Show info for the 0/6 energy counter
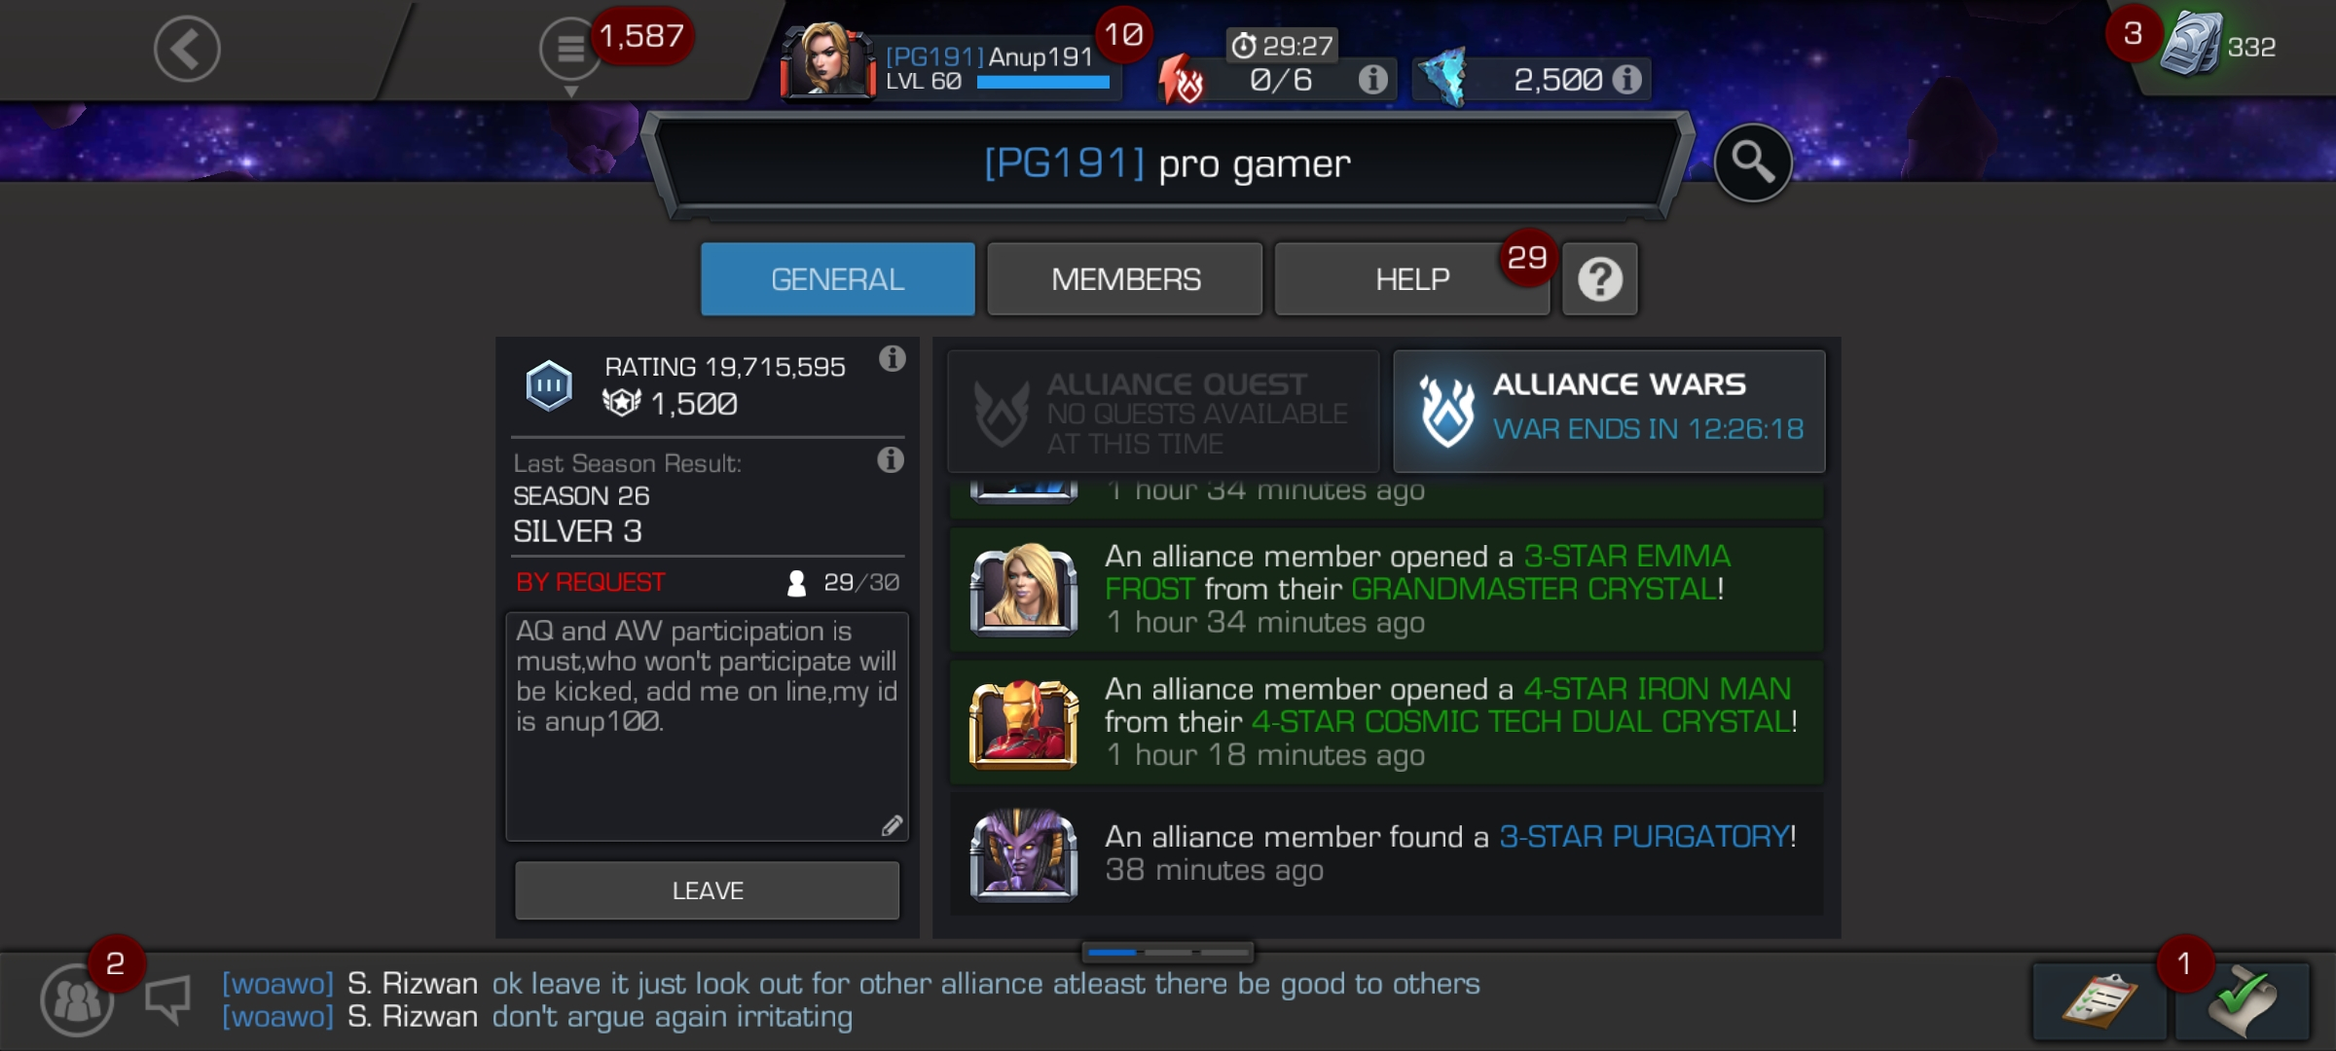 pyautogui.click(x=1372, y=79)
